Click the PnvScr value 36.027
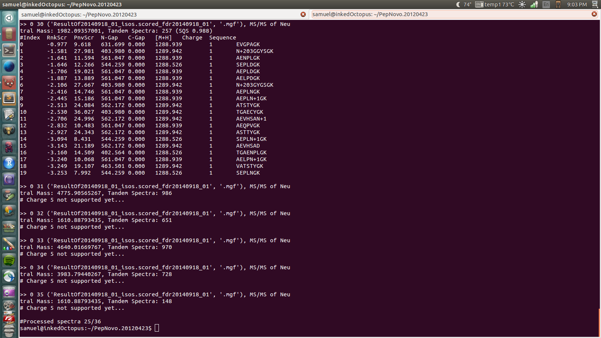Image resolution: width=601 pixels, height=338 pixels. (84, 112)
